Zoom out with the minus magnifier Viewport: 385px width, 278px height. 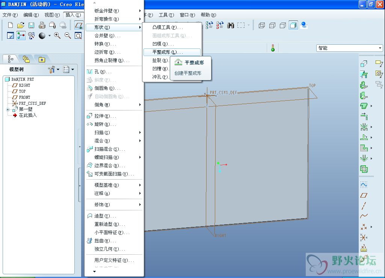pyautogui.click(x=68, y=36)
